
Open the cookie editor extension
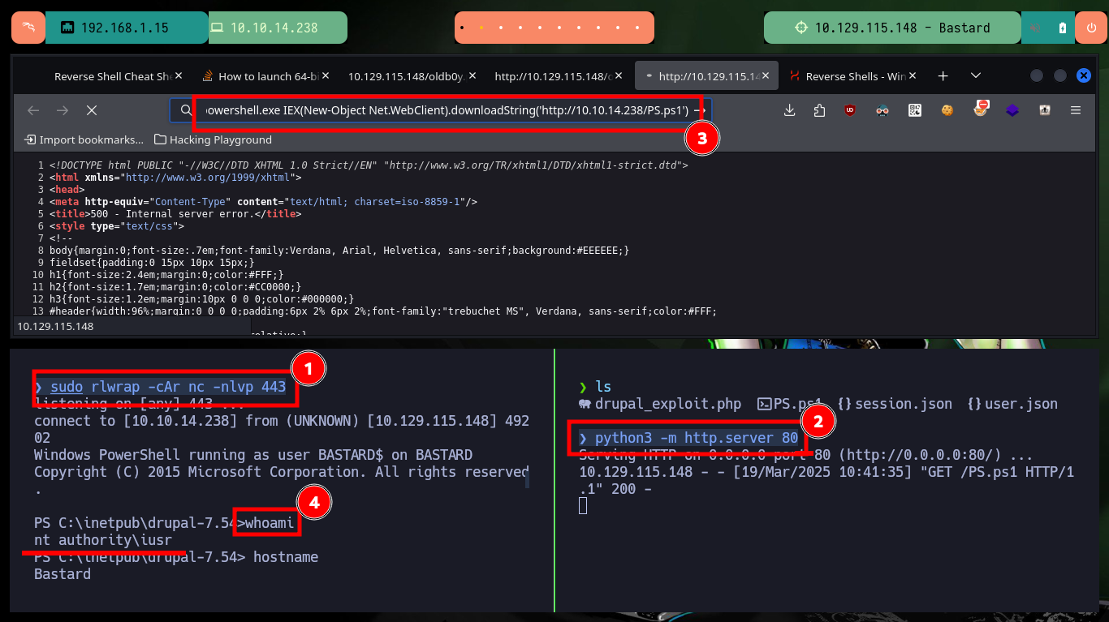947,110
